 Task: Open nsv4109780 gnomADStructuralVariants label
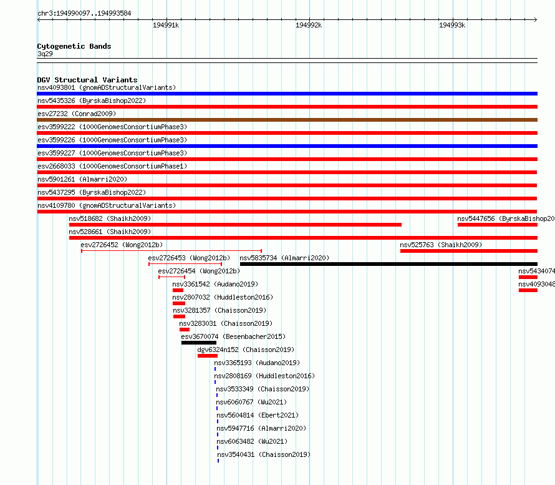[107, 205]
